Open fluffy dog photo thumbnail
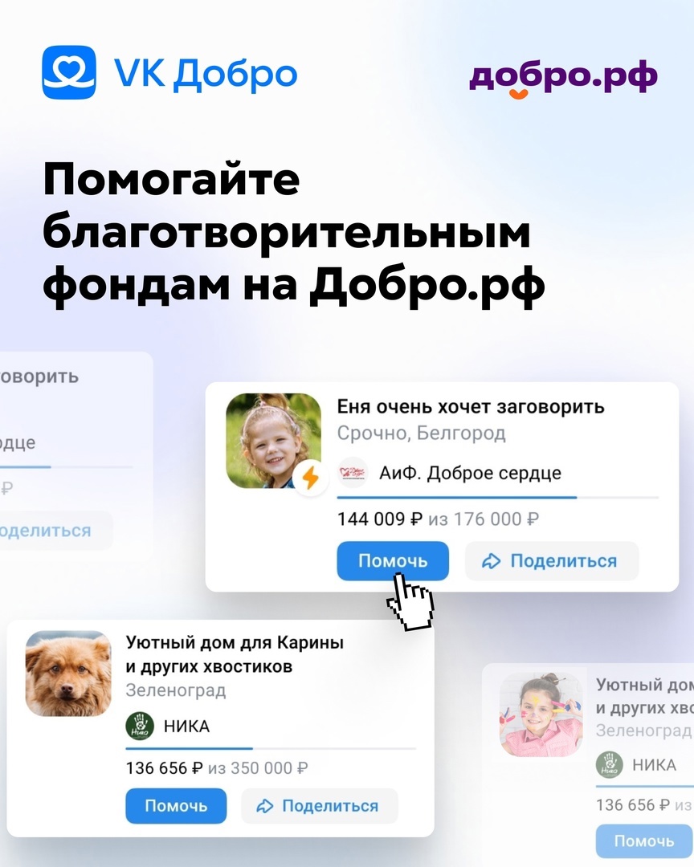 [68, 674]
